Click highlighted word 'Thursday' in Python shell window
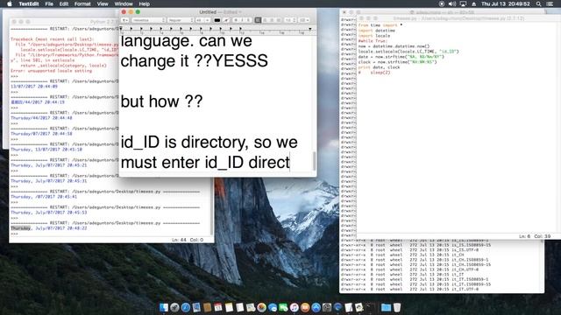The height and width of the screenshot is (315, 561). (x=21, y=228)
